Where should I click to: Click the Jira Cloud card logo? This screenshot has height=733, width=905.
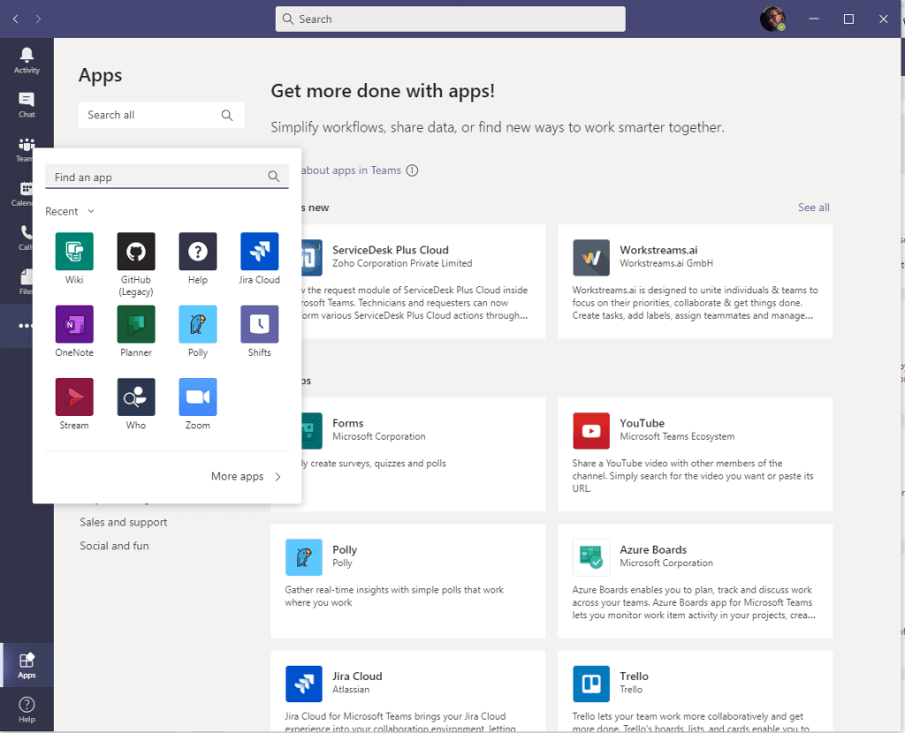(x=304, y=684)
